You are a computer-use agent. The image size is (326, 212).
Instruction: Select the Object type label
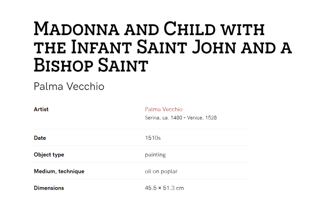point(49,155)
